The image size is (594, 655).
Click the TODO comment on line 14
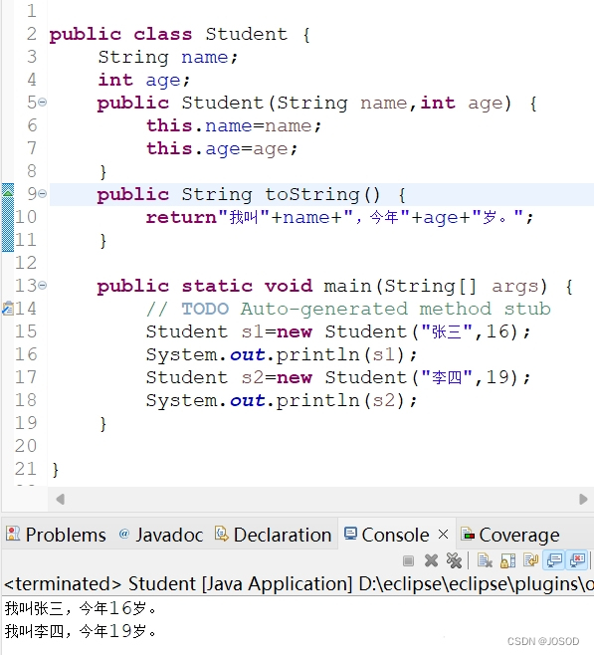pyautogui.click(x=348, y=310)
